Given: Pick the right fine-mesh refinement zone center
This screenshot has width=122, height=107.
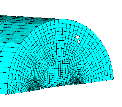Looking at the screenshot, I should coord(78,81).
